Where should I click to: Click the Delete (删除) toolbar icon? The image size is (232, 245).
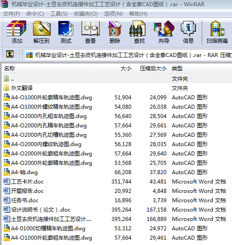[115, 32]
